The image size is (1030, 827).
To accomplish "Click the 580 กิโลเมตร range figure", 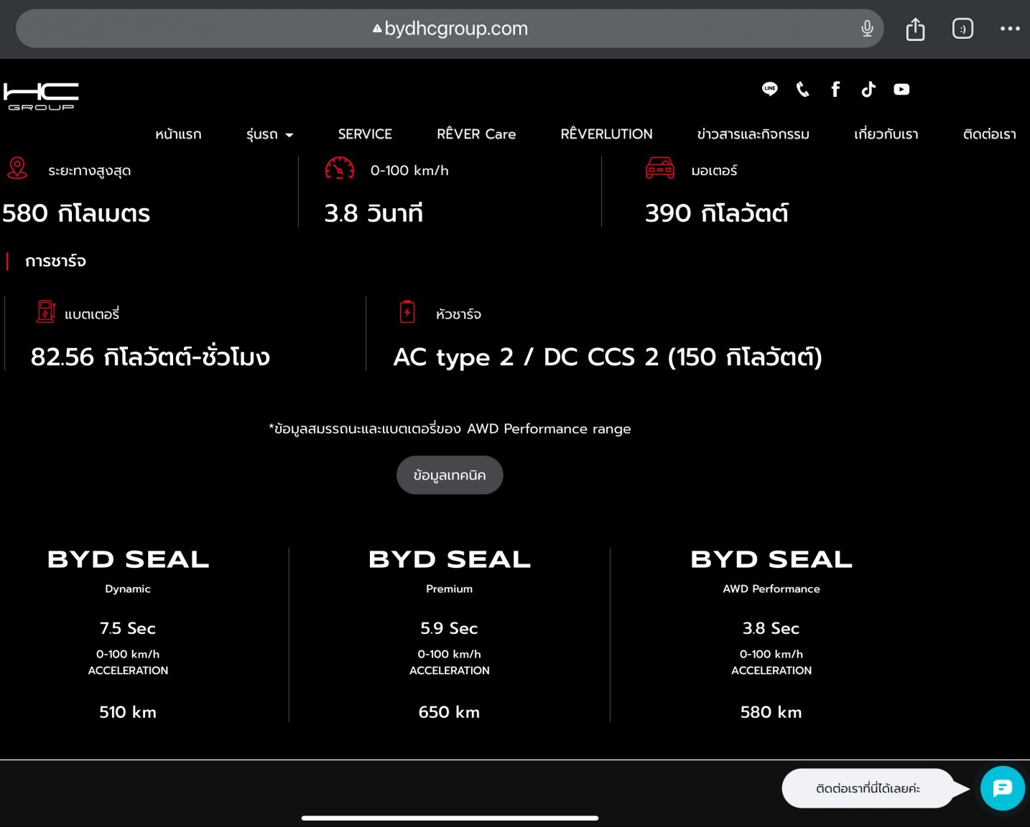I will click(76, 213).
